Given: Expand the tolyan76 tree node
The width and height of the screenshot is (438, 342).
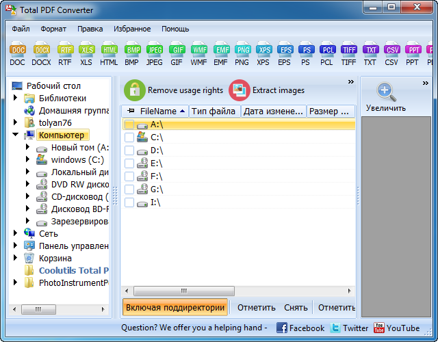Looking at the screenshot, I should pyautogui.click(x=15, y=122).
